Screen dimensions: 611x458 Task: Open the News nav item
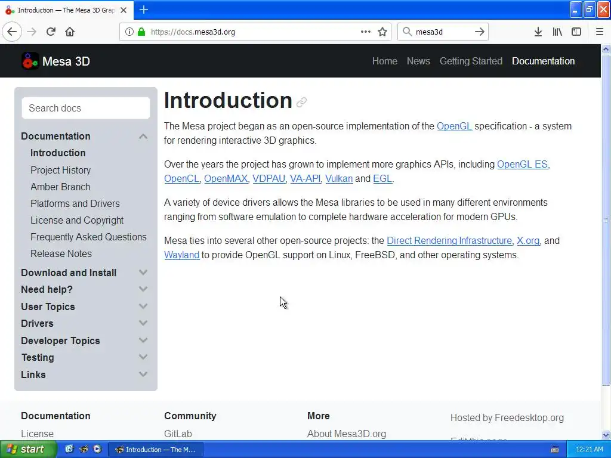click(418, 61)
